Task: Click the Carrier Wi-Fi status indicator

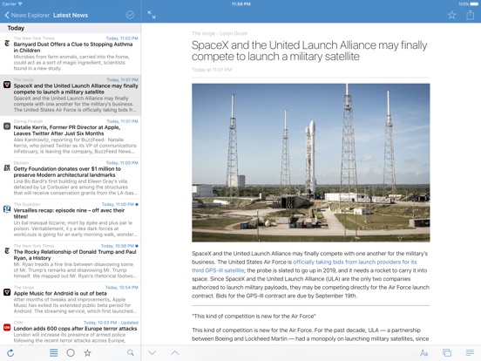Action: click(12, 4)
